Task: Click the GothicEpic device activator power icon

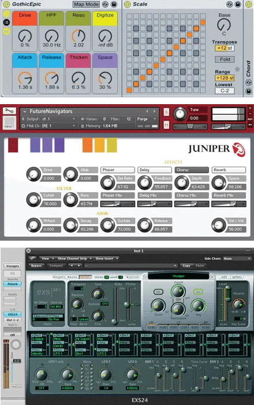Action: [6, 4]
